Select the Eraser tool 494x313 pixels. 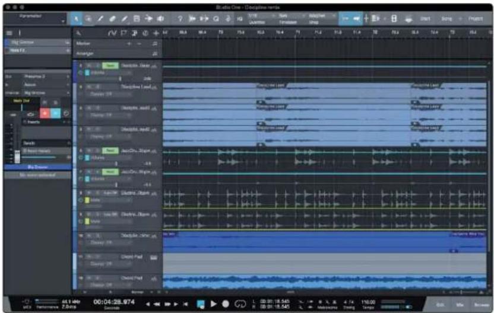112,19
